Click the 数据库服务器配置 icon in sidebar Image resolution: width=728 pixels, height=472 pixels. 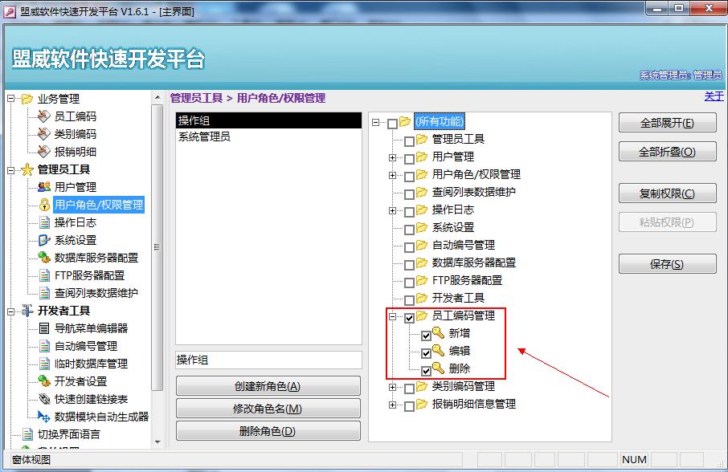44,258
